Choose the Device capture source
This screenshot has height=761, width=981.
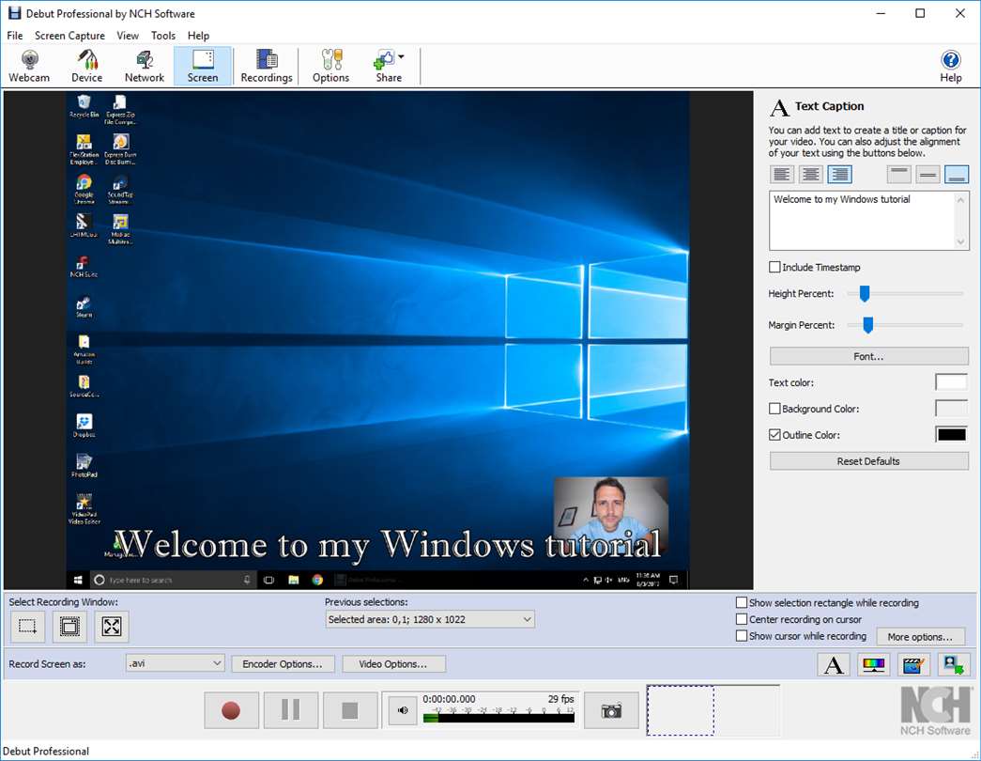87,66
